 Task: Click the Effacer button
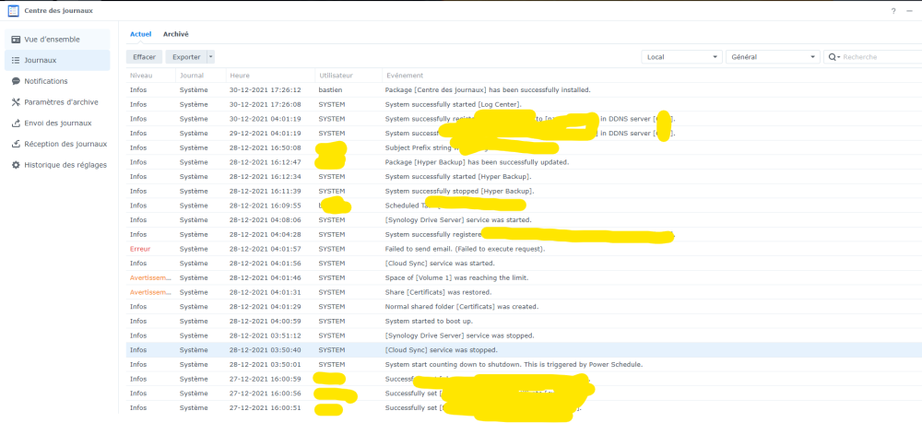pyautogui.click(x=144, y=57)
